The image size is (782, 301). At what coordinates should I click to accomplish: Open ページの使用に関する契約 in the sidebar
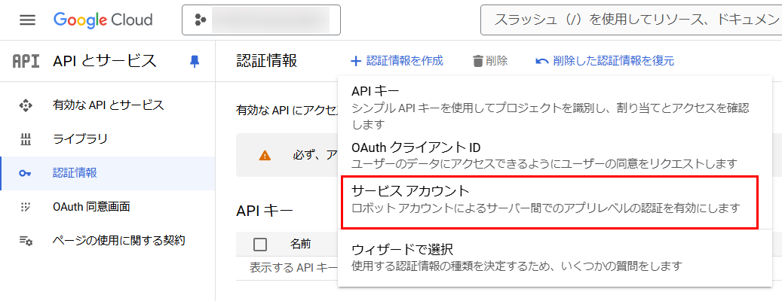click(108, 241)
